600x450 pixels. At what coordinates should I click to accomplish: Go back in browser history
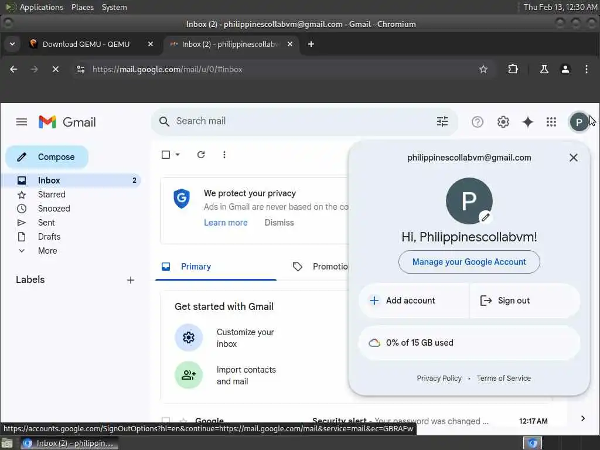click(13, 69)
